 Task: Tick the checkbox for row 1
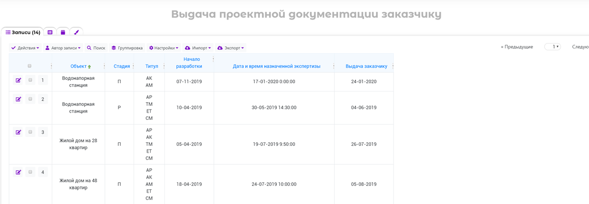[30, 80]
